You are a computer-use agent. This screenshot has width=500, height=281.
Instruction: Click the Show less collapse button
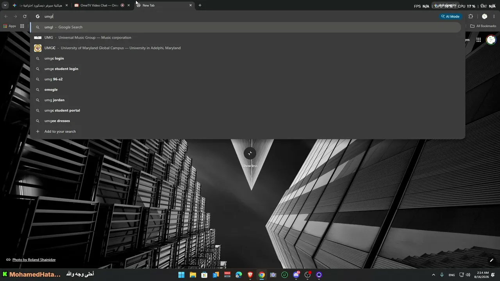click(x=250, y=153)
